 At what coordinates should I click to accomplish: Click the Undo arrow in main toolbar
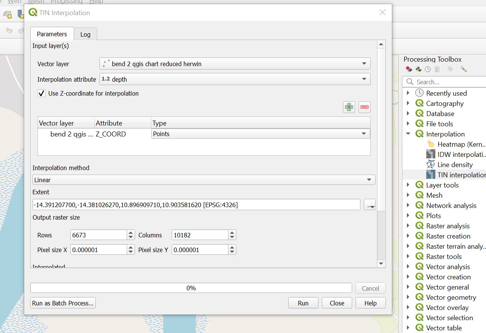coord(9,31)
